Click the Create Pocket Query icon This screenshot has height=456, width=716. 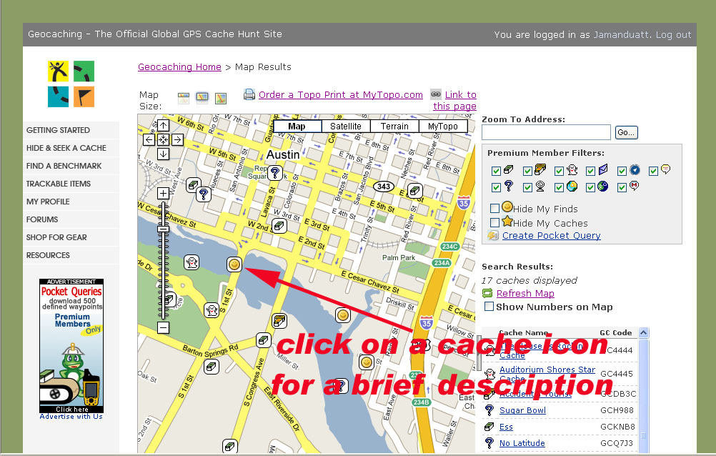pyautogui.click(x=493, y=236)
